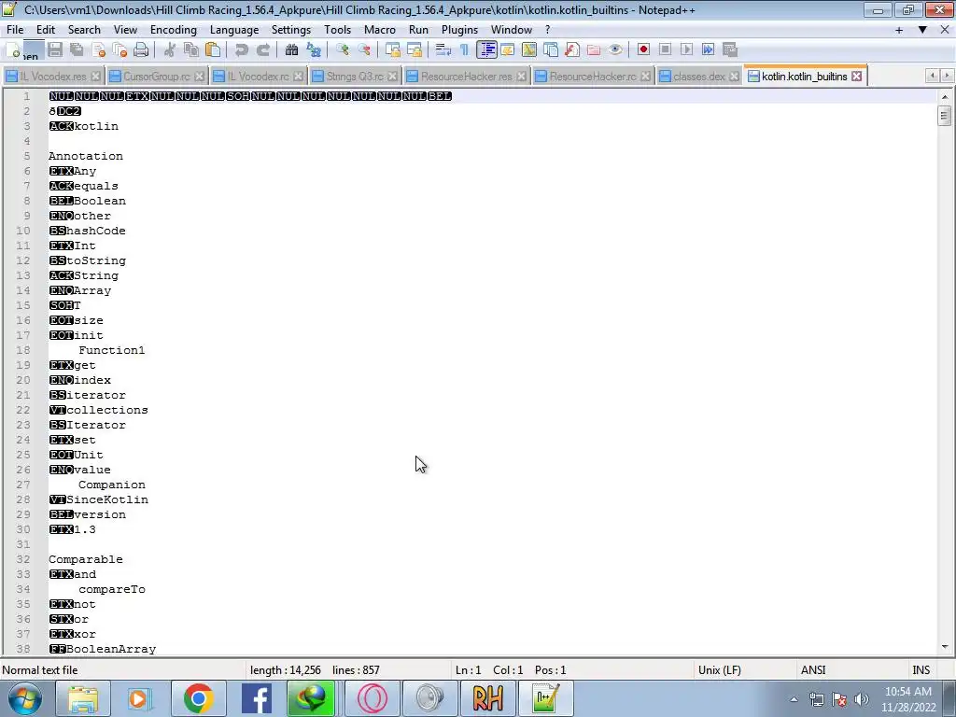This screenshot has height=717, width=956.
Task: Open Google Chrome from the taskbar
Action: pos(198,698)
